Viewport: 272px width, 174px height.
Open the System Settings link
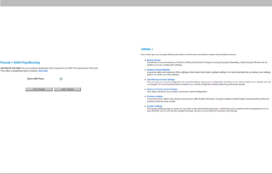pos(155,106)
